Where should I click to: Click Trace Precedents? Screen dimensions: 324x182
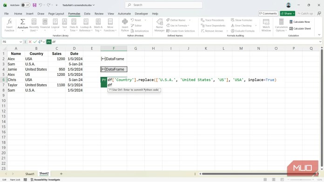213,20
